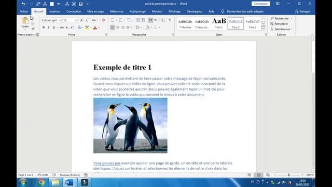Click the 100 % zoom level button
Screen dimensions: 332x187
[x=310, y=175]
